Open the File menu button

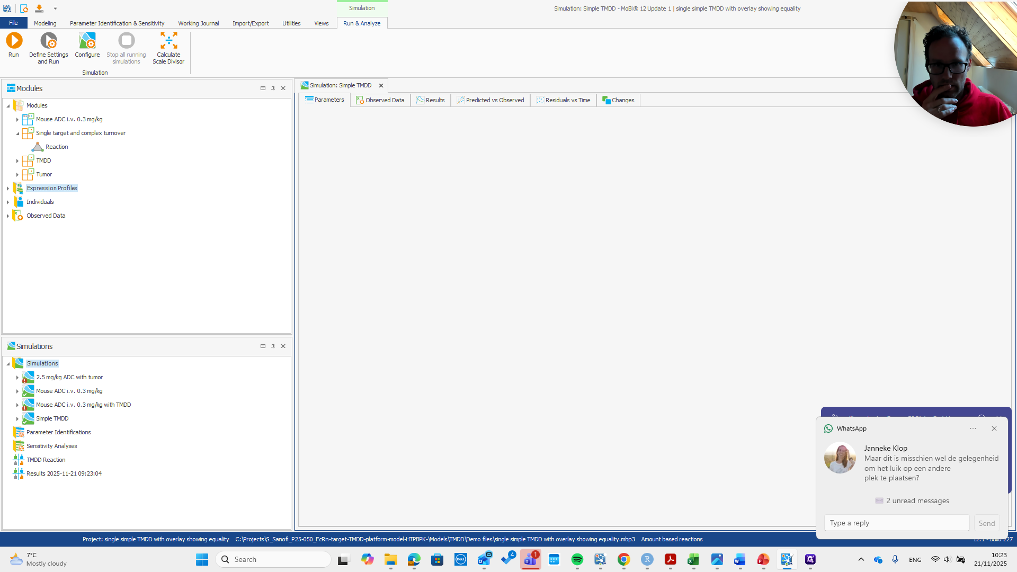13,23
